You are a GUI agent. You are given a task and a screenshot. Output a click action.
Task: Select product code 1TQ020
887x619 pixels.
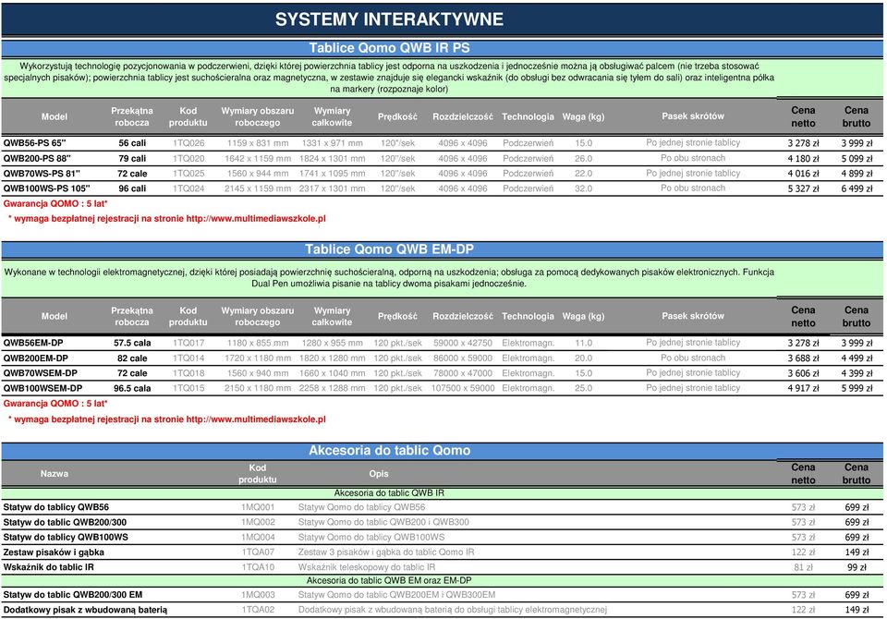pos(188,158)
